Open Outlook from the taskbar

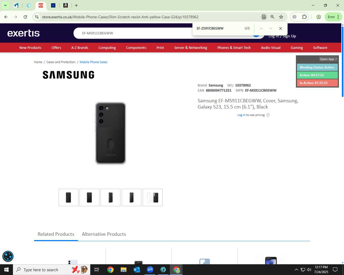[x=137, y=270]
